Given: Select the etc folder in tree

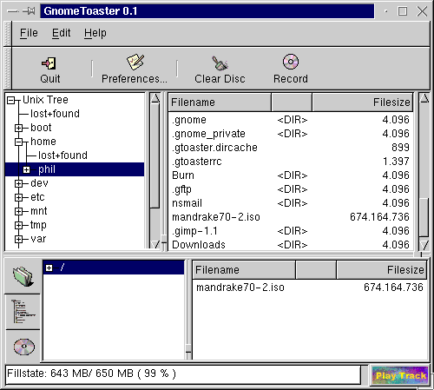Looking at the screenshot, I should (x=37, y=197).
